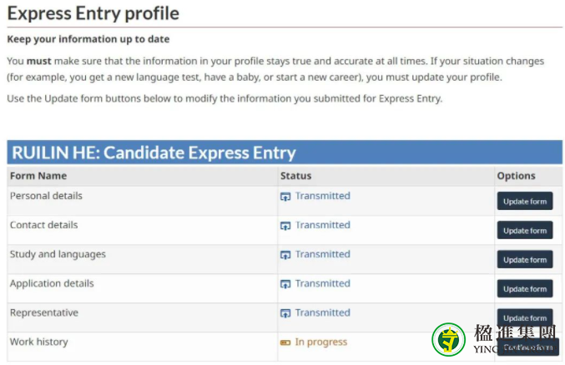
Task: Open In progress link for Work history
Action: 321,342
